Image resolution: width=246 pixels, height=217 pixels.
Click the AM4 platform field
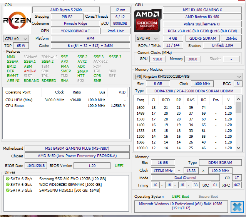tap(90, 38)
